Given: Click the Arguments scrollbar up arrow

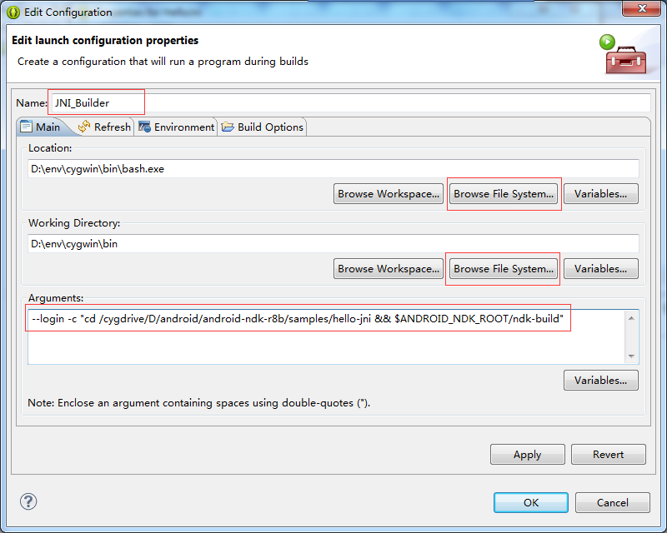Looking at the screenshot, I should 631,318.
